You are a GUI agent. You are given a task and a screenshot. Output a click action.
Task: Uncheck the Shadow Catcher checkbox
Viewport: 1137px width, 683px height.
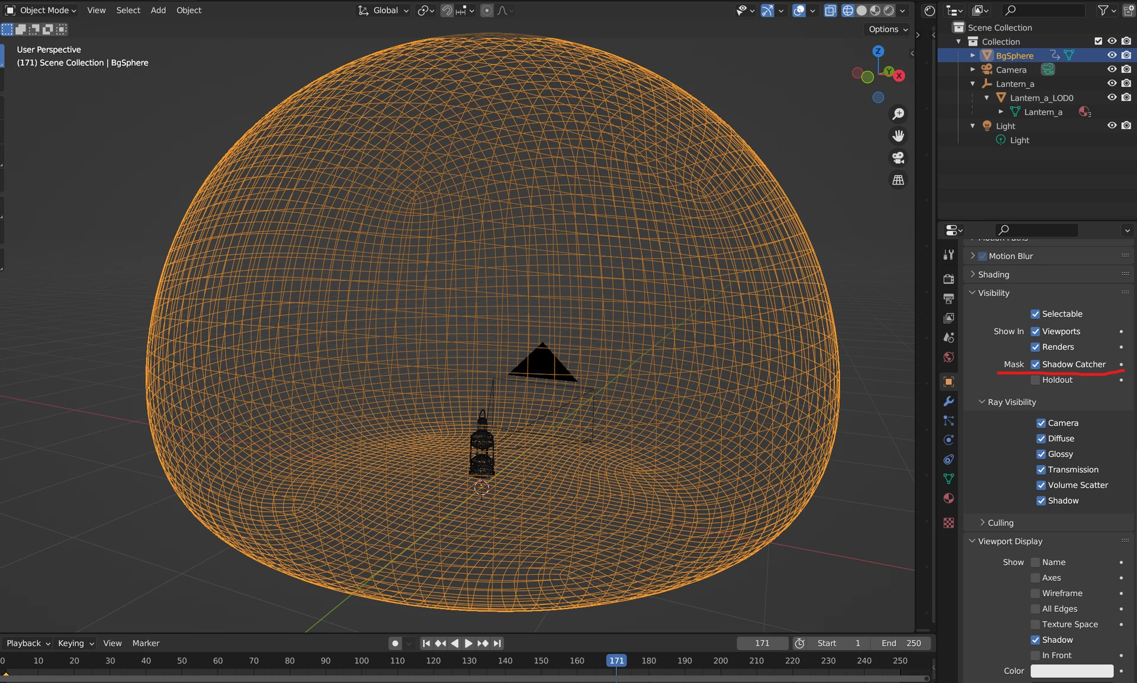(x=1035, y=365)
